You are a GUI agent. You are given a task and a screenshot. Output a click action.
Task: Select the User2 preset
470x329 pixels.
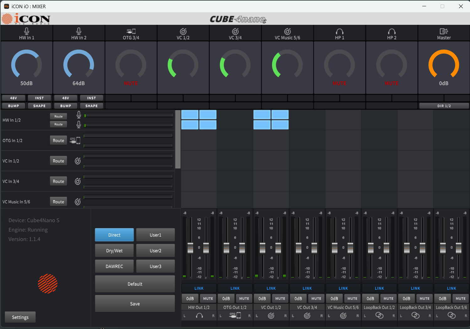155,251
